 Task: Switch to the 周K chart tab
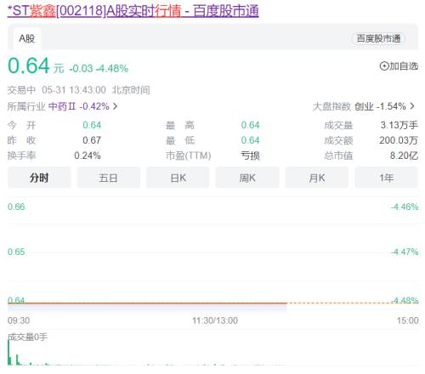pyautogui.click(x=247, y=178)
